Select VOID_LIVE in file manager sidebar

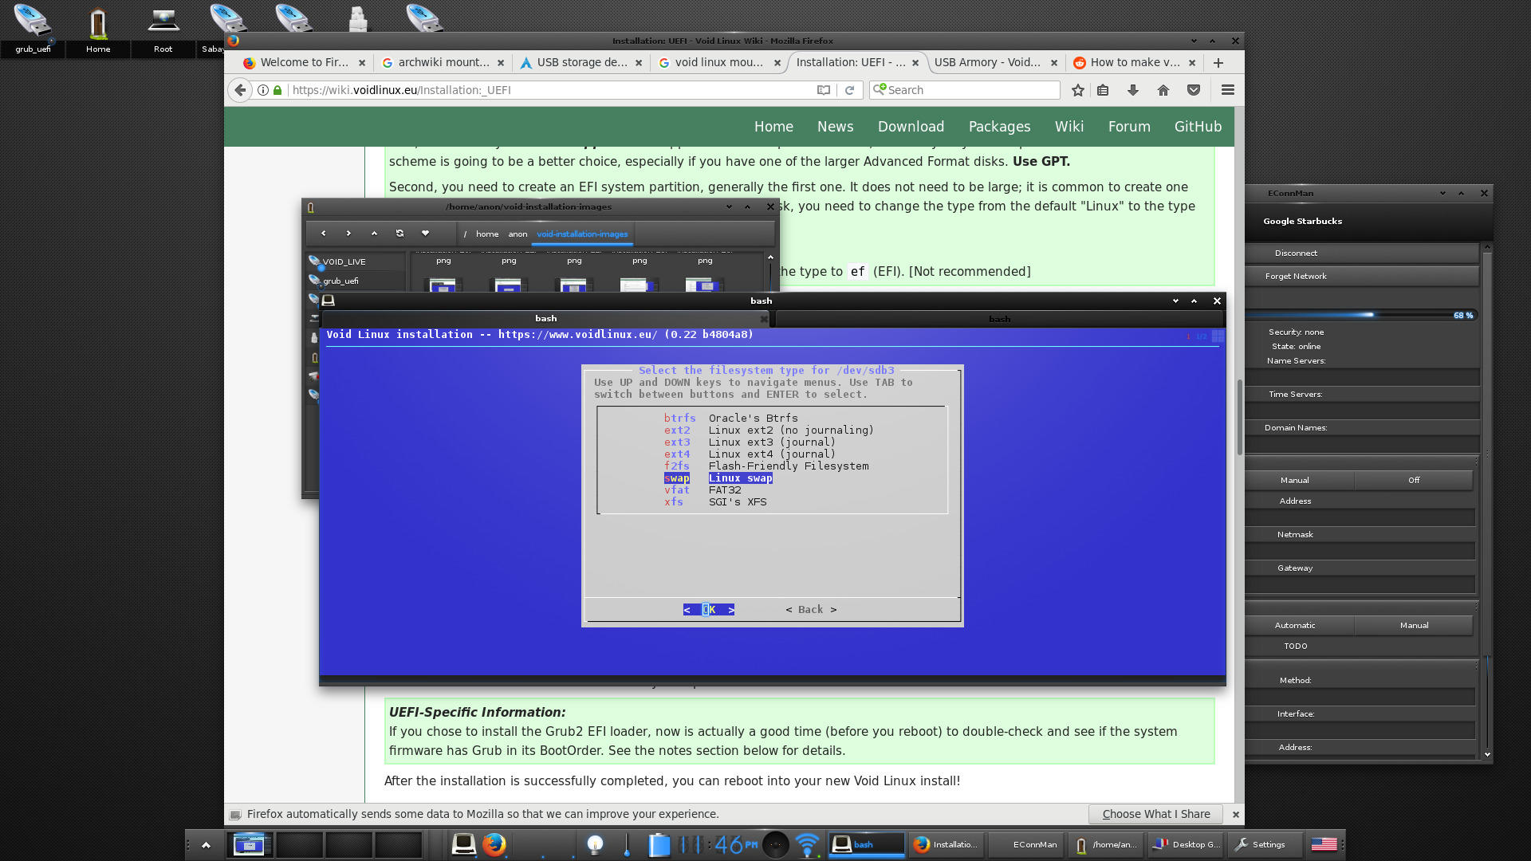(x=356, y=261)
